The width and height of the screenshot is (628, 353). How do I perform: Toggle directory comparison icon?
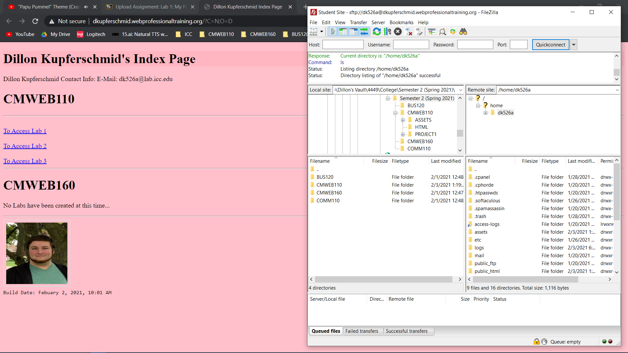point(443,32)
